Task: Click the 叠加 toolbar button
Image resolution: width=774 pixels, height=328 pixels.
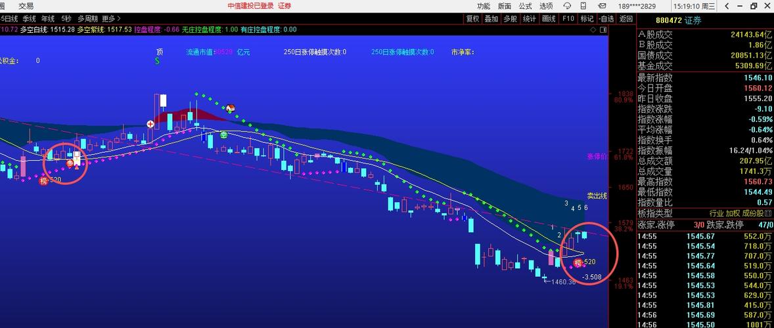Action: point(491,19)
